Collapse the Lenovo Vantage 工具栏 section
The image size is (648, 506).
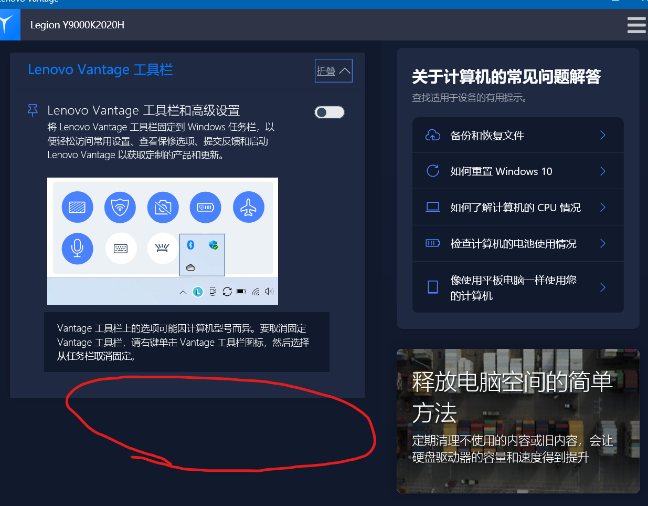pyautogui.click(x=334, y=71)
